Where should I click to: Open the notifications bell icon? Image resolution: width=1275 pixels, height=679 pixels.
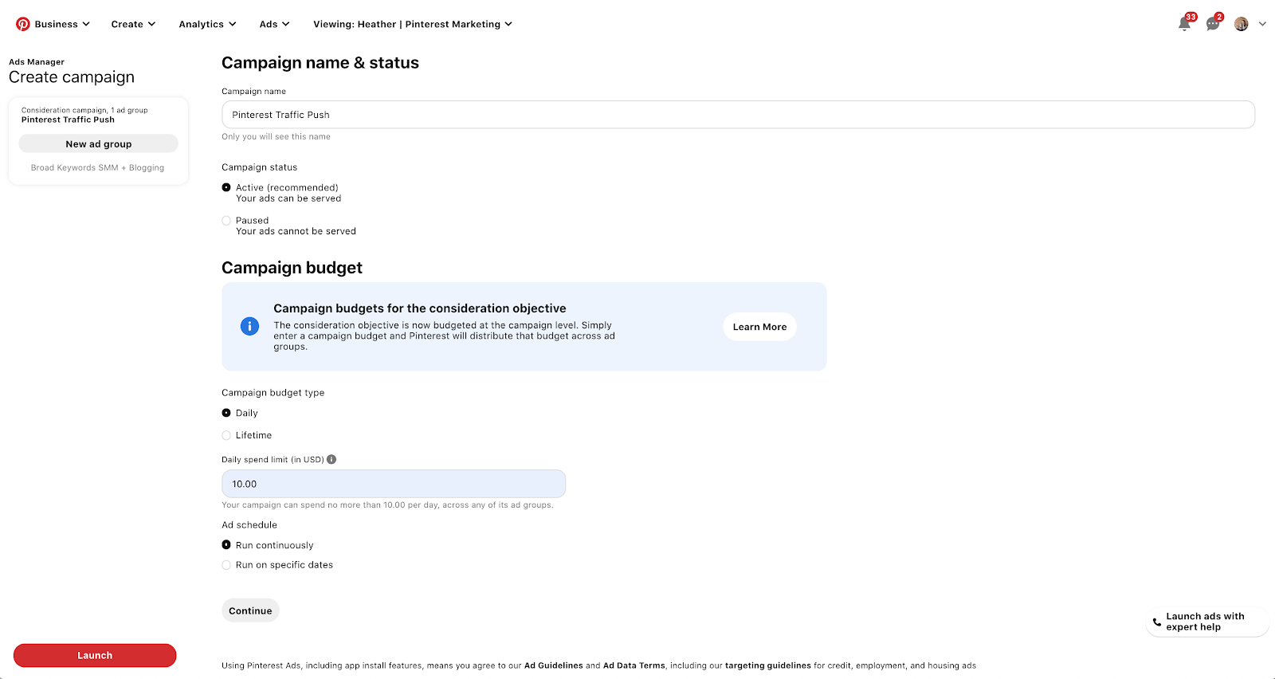pyautogui.click(x=1185, y=24)
